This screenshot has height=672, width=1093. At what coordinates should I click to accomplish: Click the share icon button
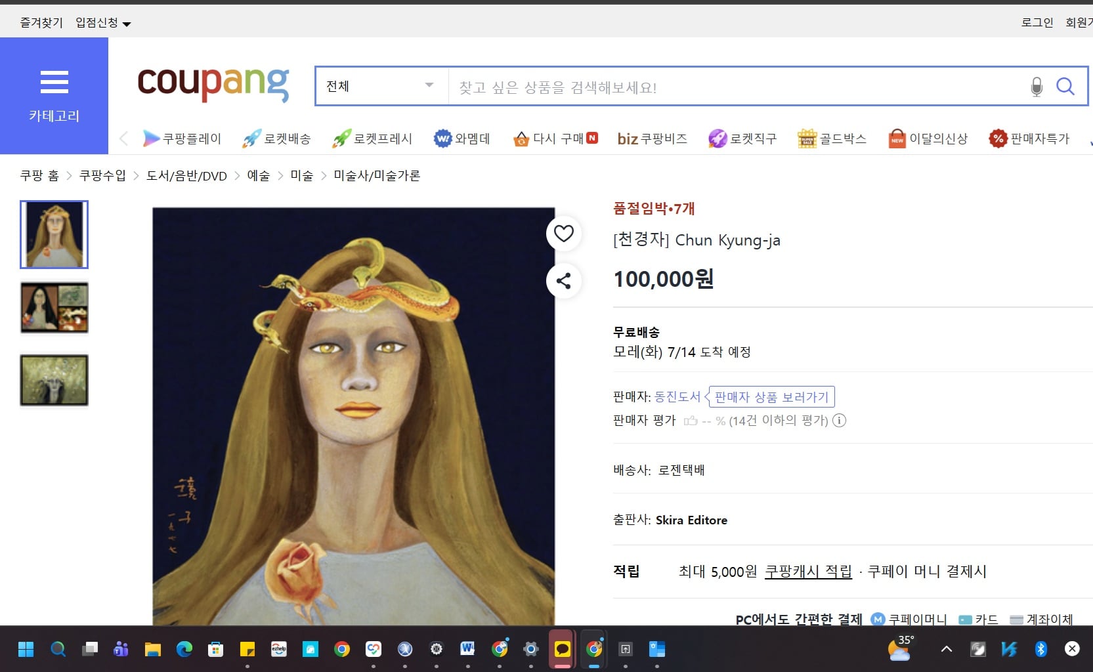(x=564, y=281)
